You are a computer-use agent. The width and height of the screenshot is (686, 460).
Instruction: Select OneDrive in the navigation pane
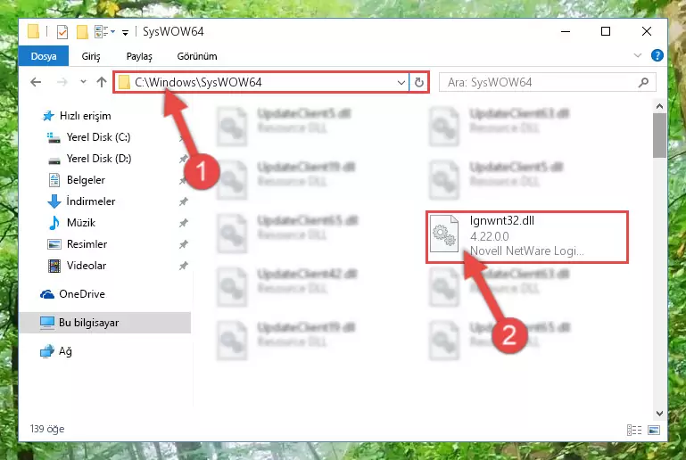[x=82, y=294]
